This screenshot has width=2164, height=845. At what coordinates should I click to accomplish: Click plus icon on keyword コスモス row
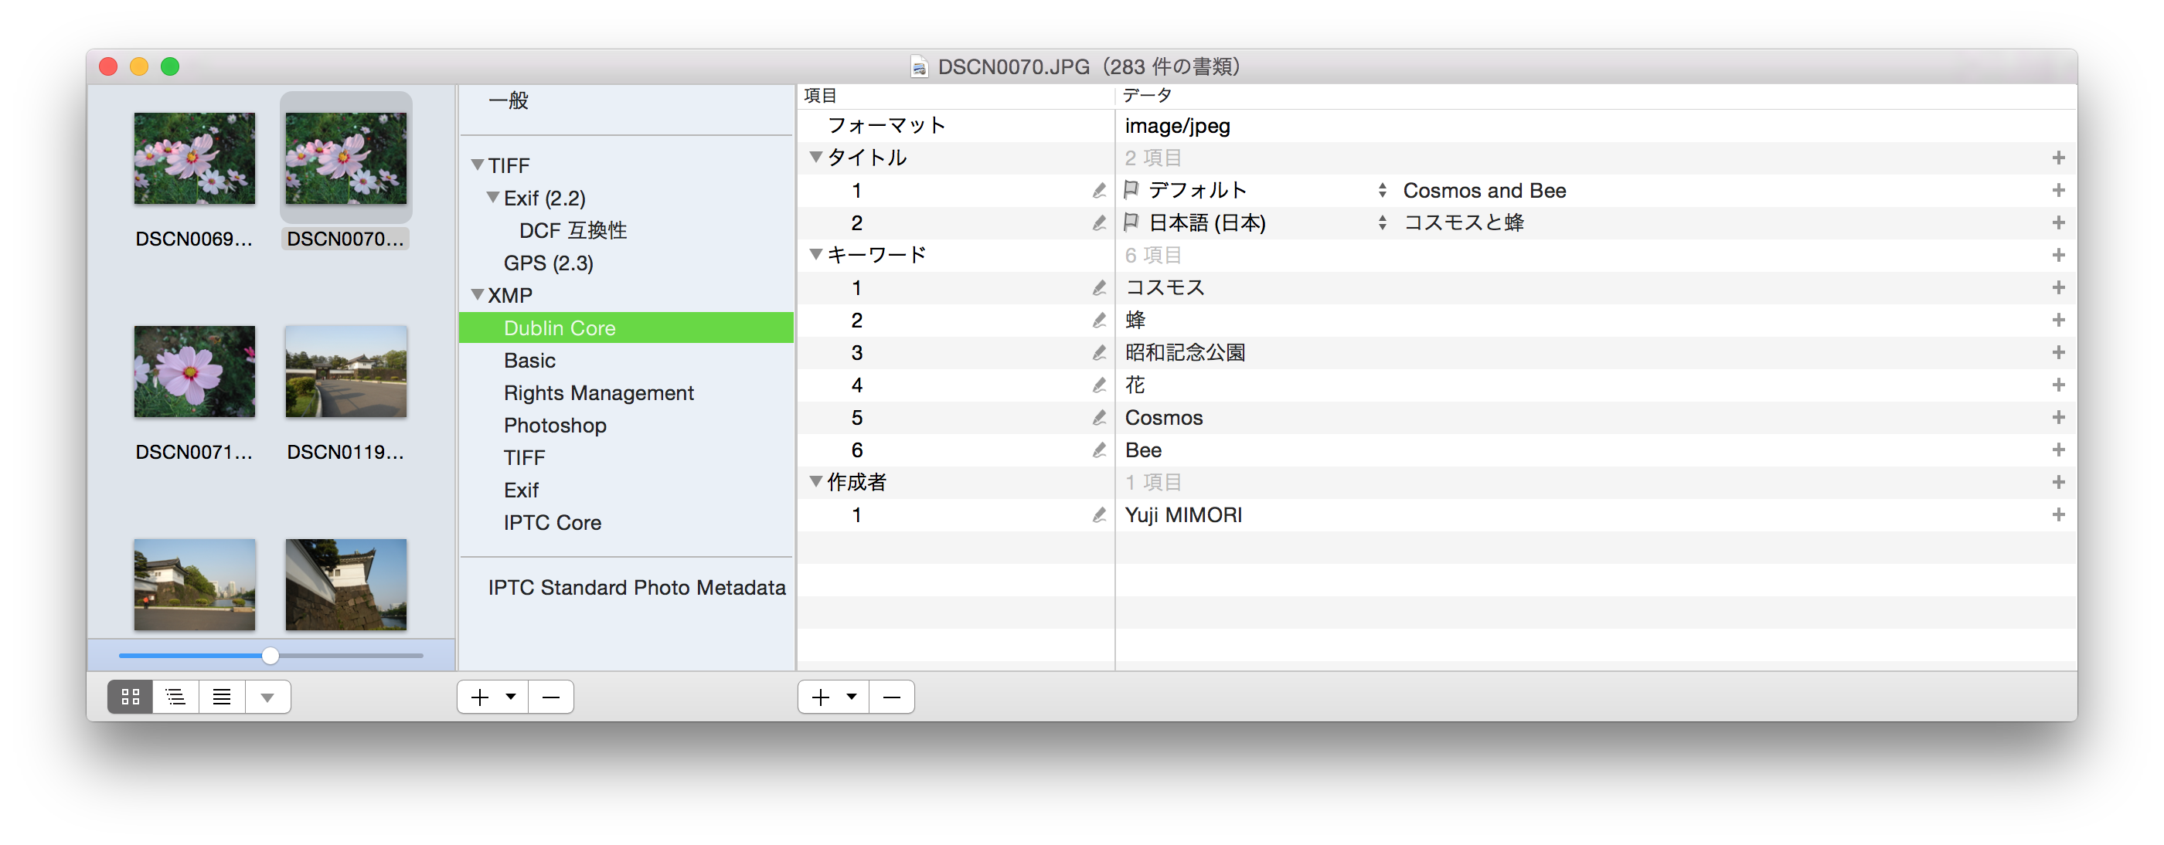pyautogui.click(x=2058, y=288)
